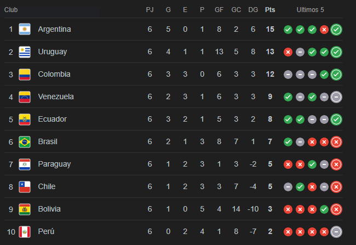Screen dimensions: 356x245
Task: Click the Bolivia flag icon
Action: pyautogui.click(x=25, y=209)
